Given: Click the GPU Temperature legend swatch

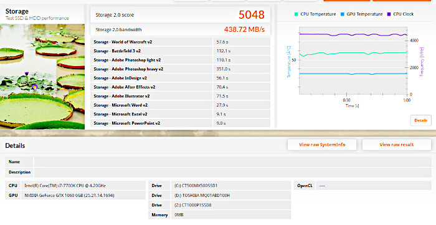Looking at the screenshot, I should coord(343,14).
